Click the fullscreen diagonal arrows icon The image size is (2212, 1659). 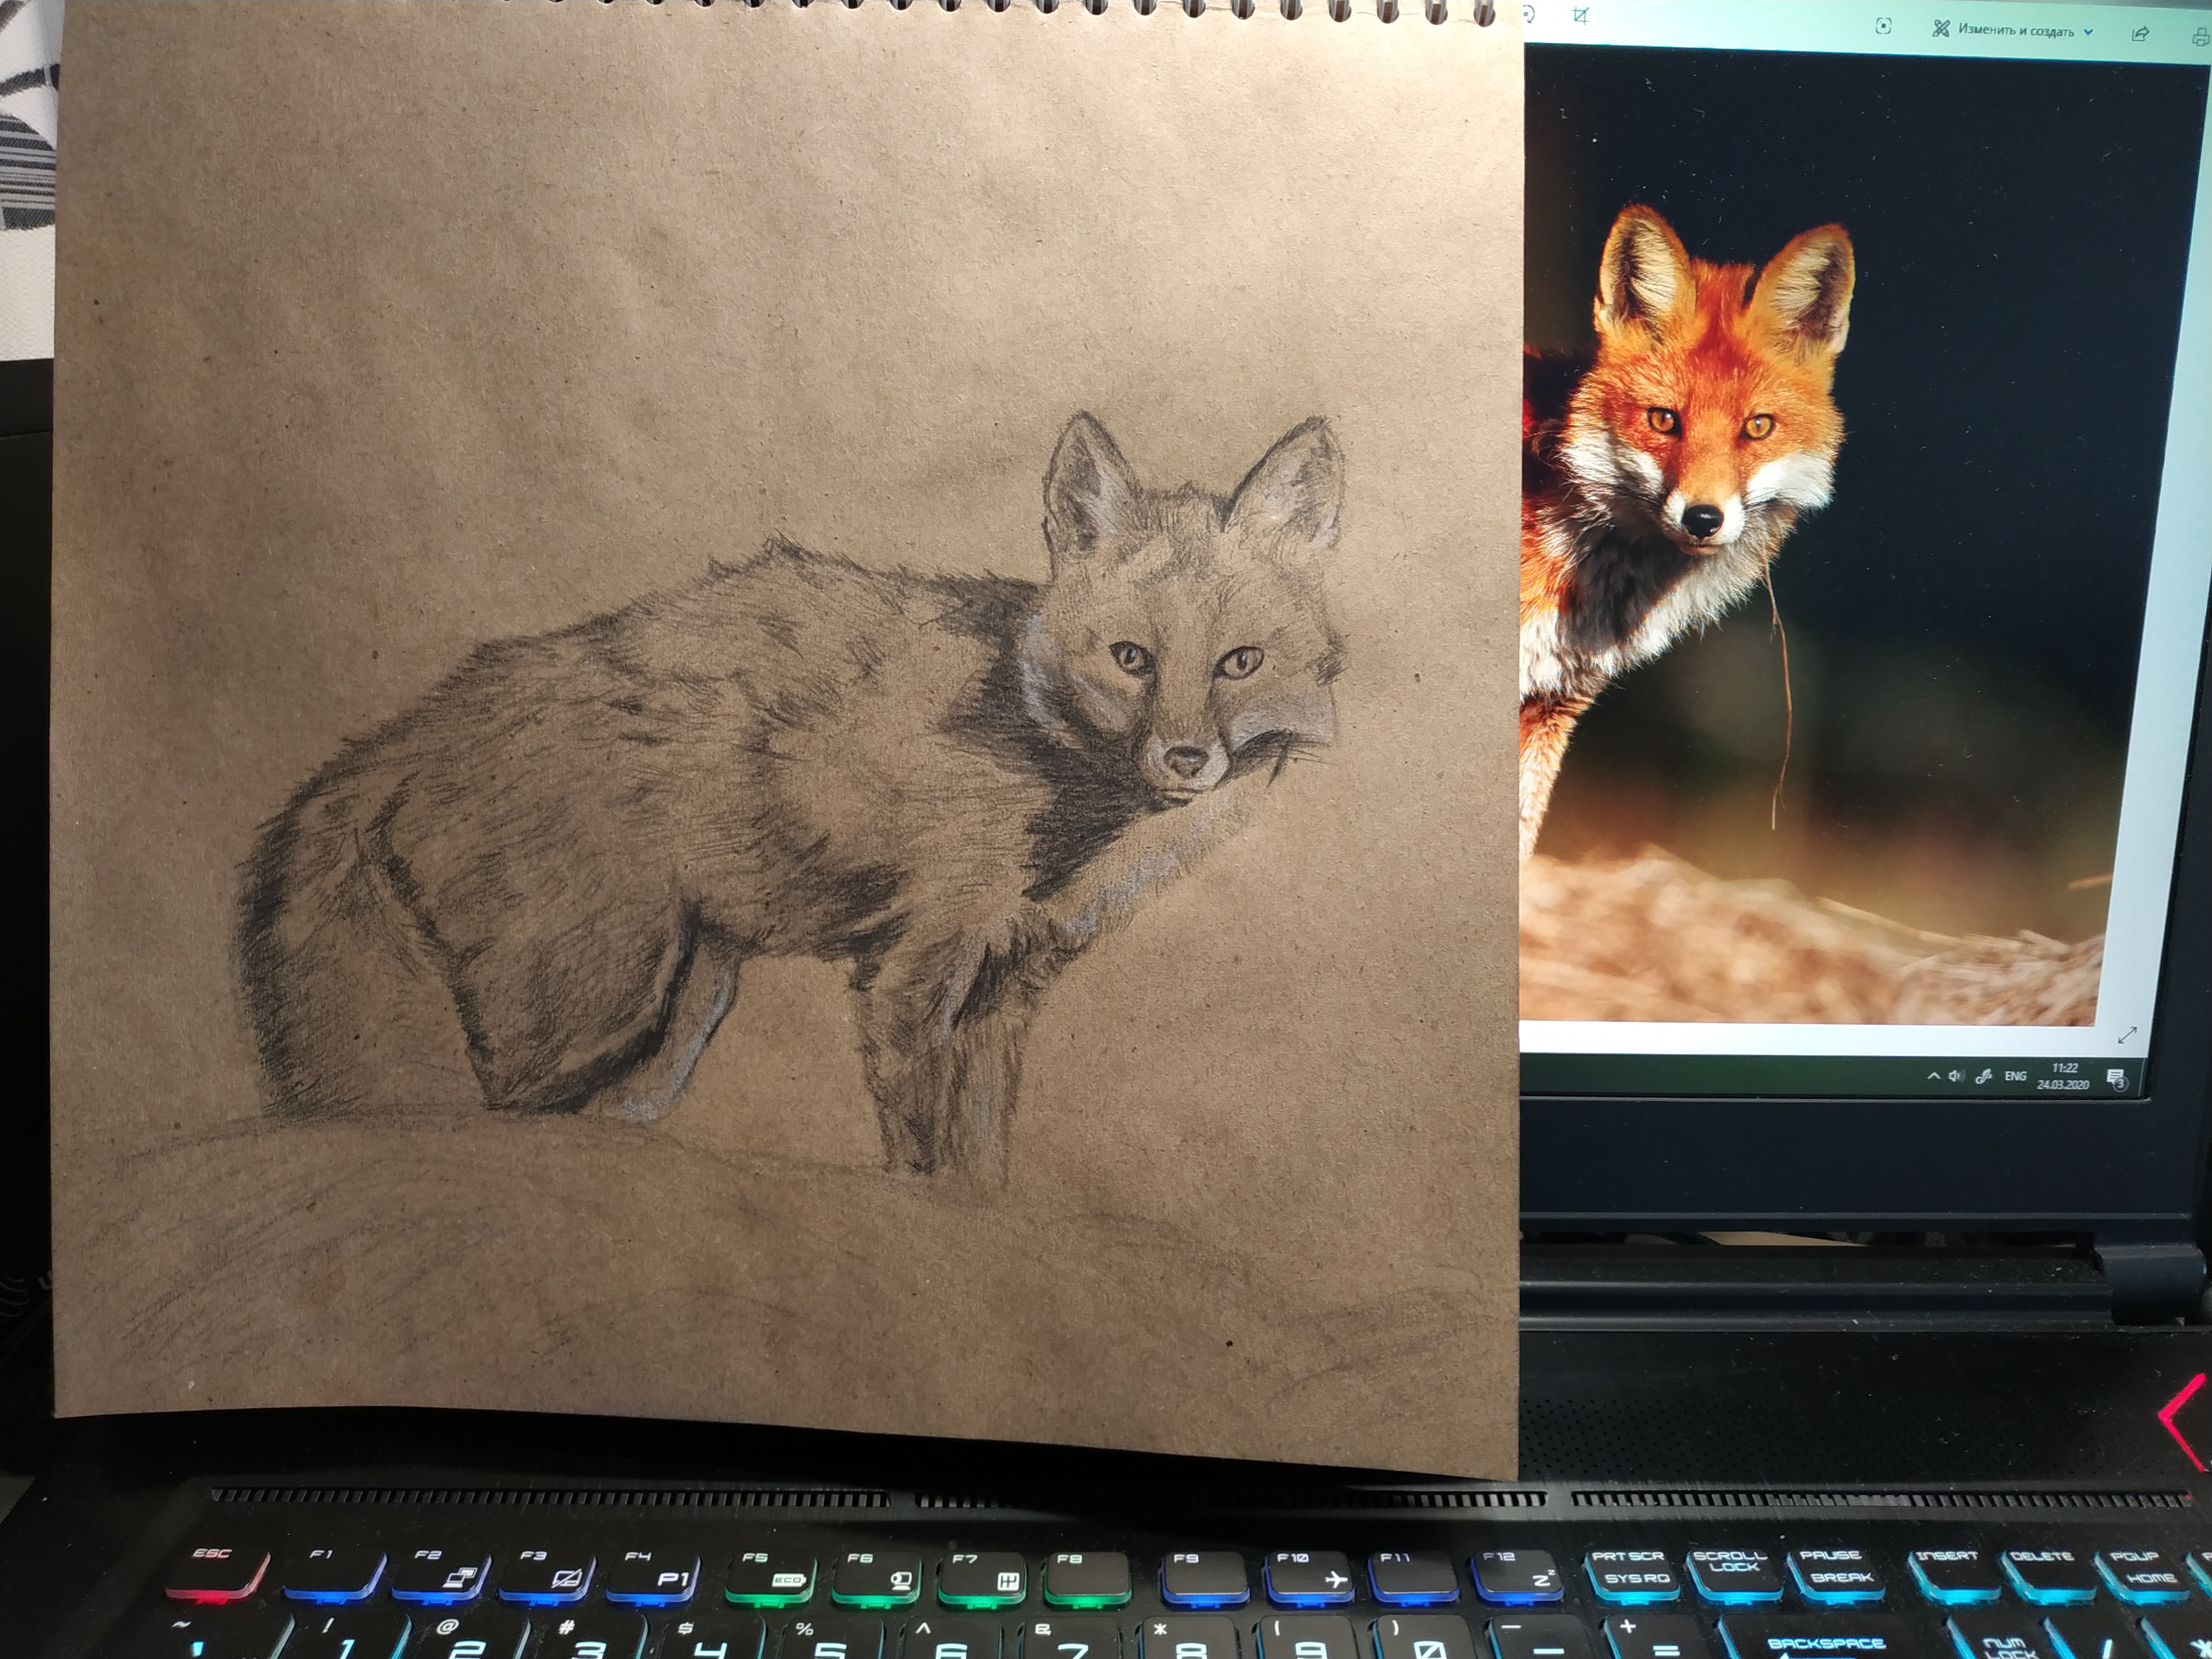pos(2127,1035)
